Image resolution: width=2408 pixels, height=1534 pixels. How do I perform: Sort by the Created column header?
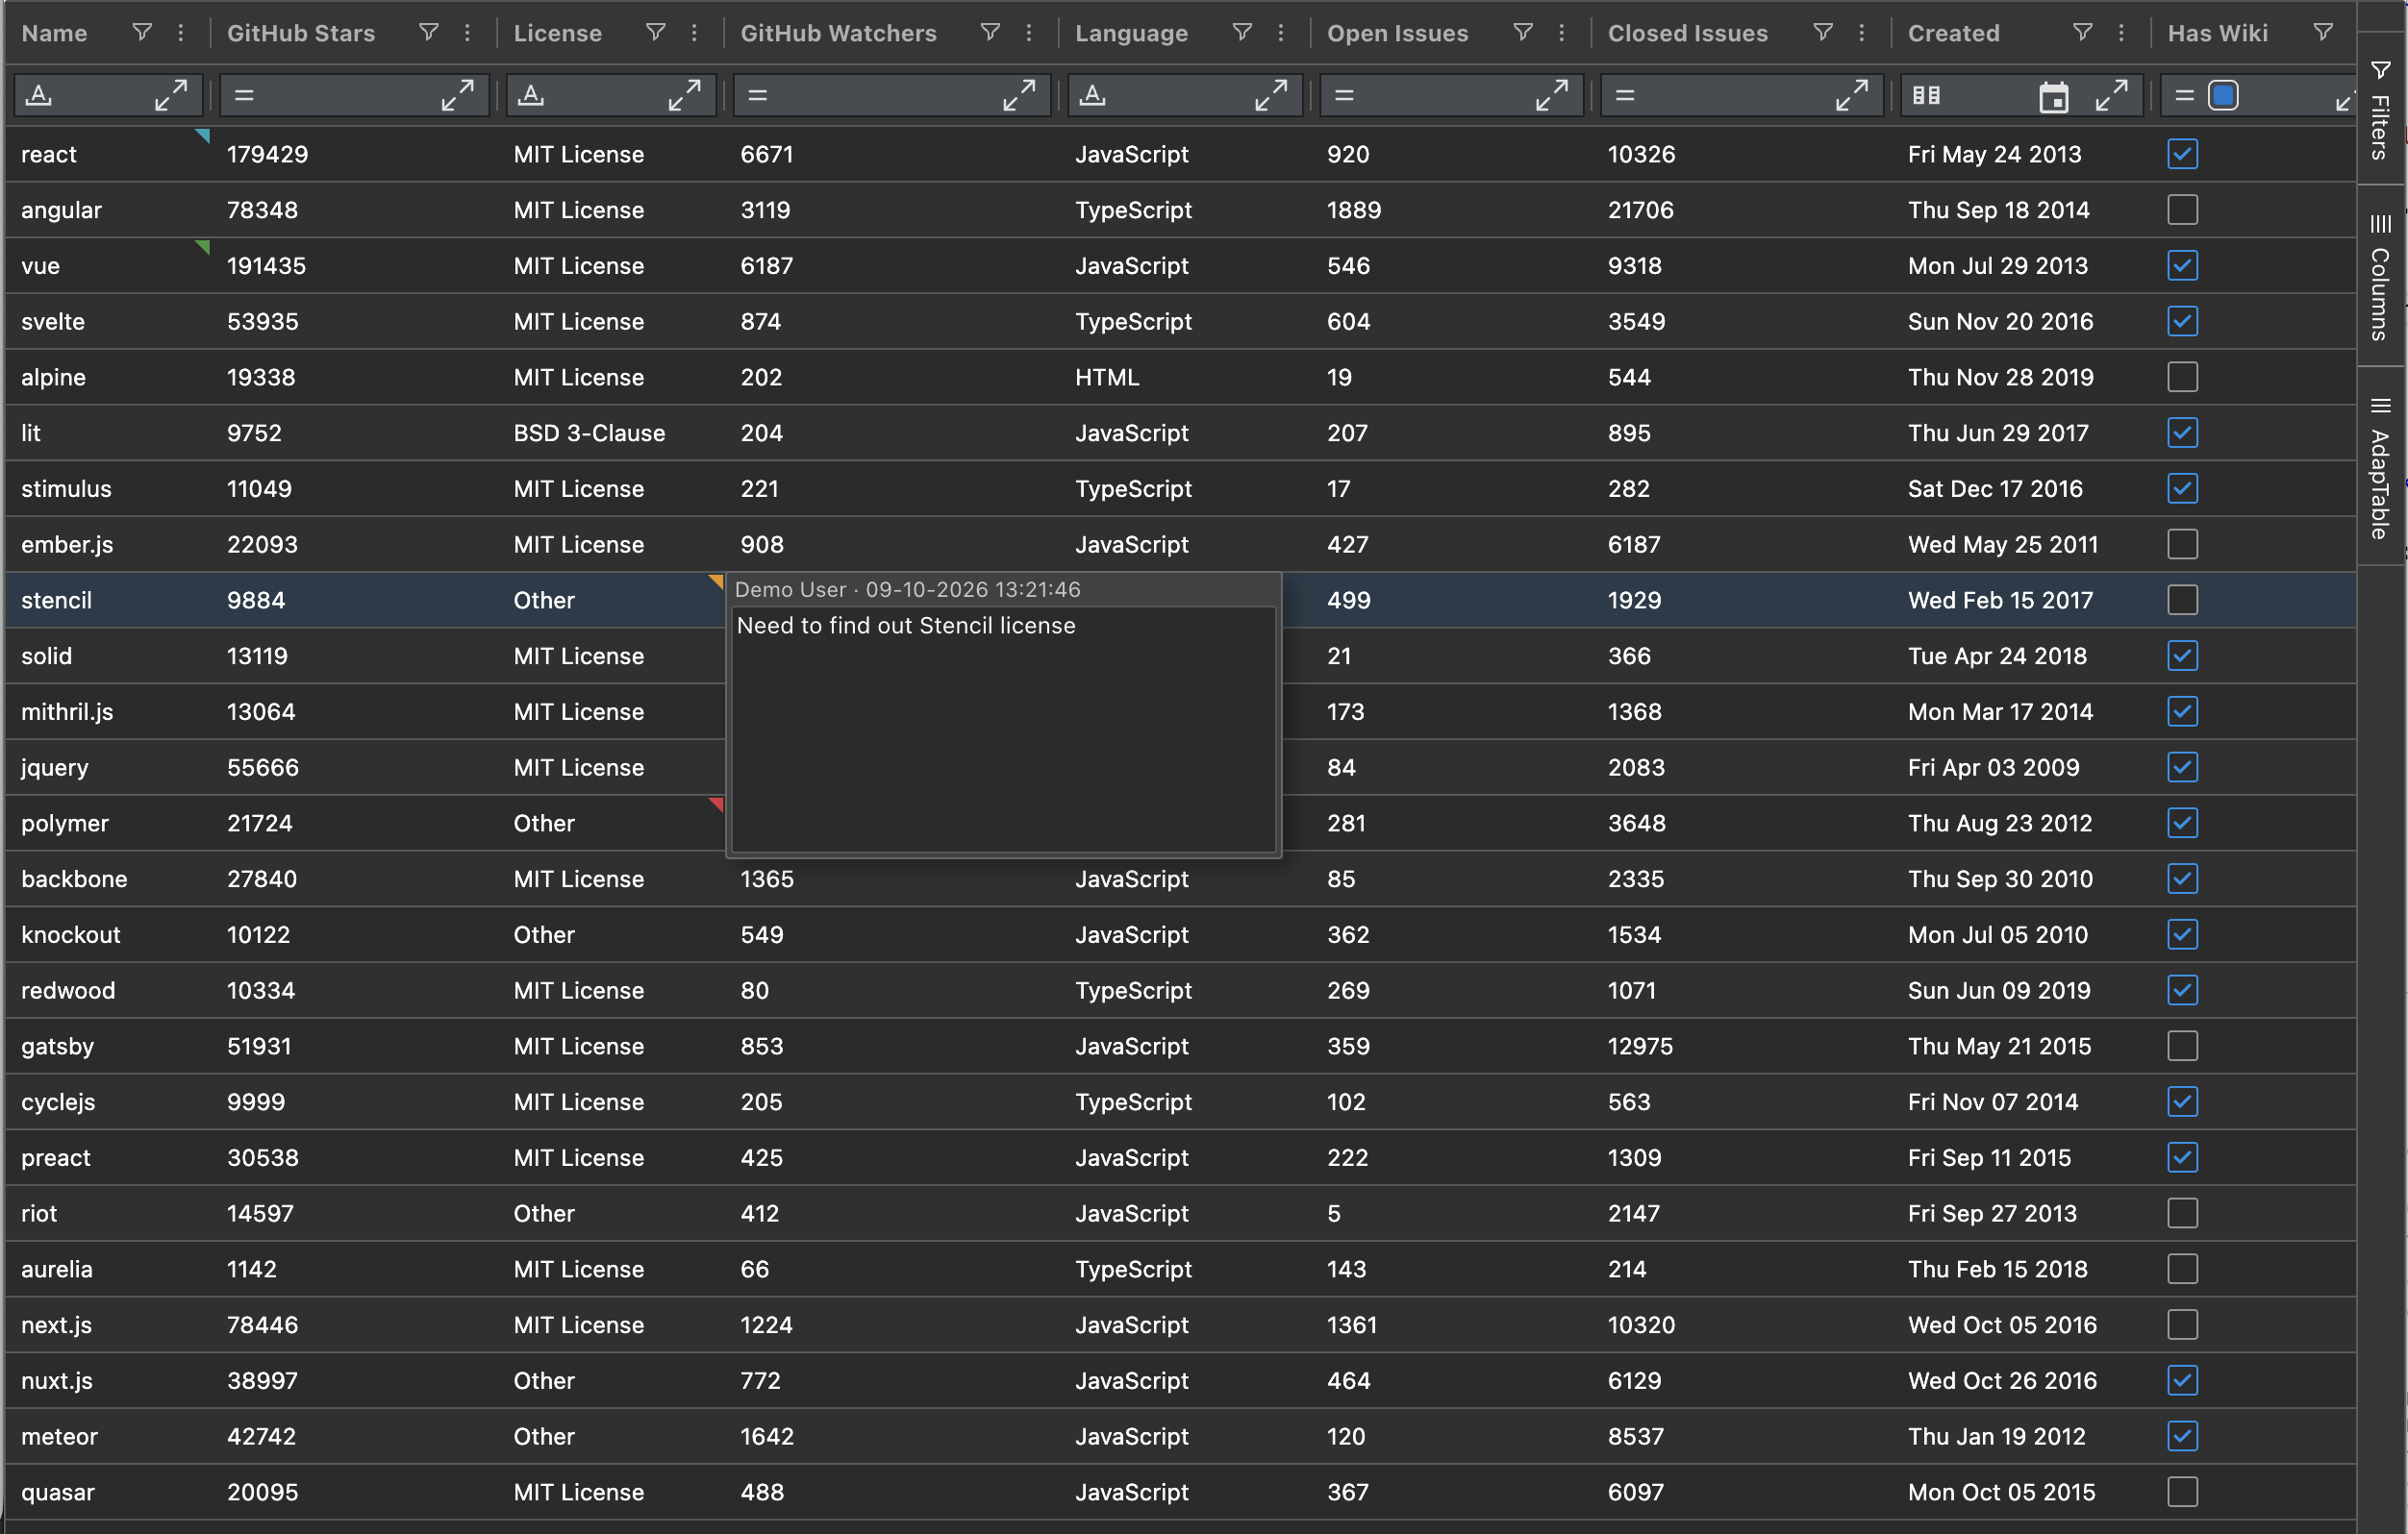[1954, 33]
